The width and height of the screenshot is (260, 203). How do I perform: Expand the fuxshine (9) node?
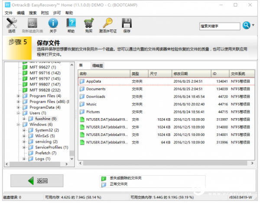24,119
